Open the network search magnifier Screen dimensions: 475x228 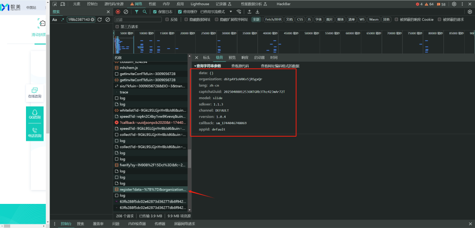(x=145, y=12)
